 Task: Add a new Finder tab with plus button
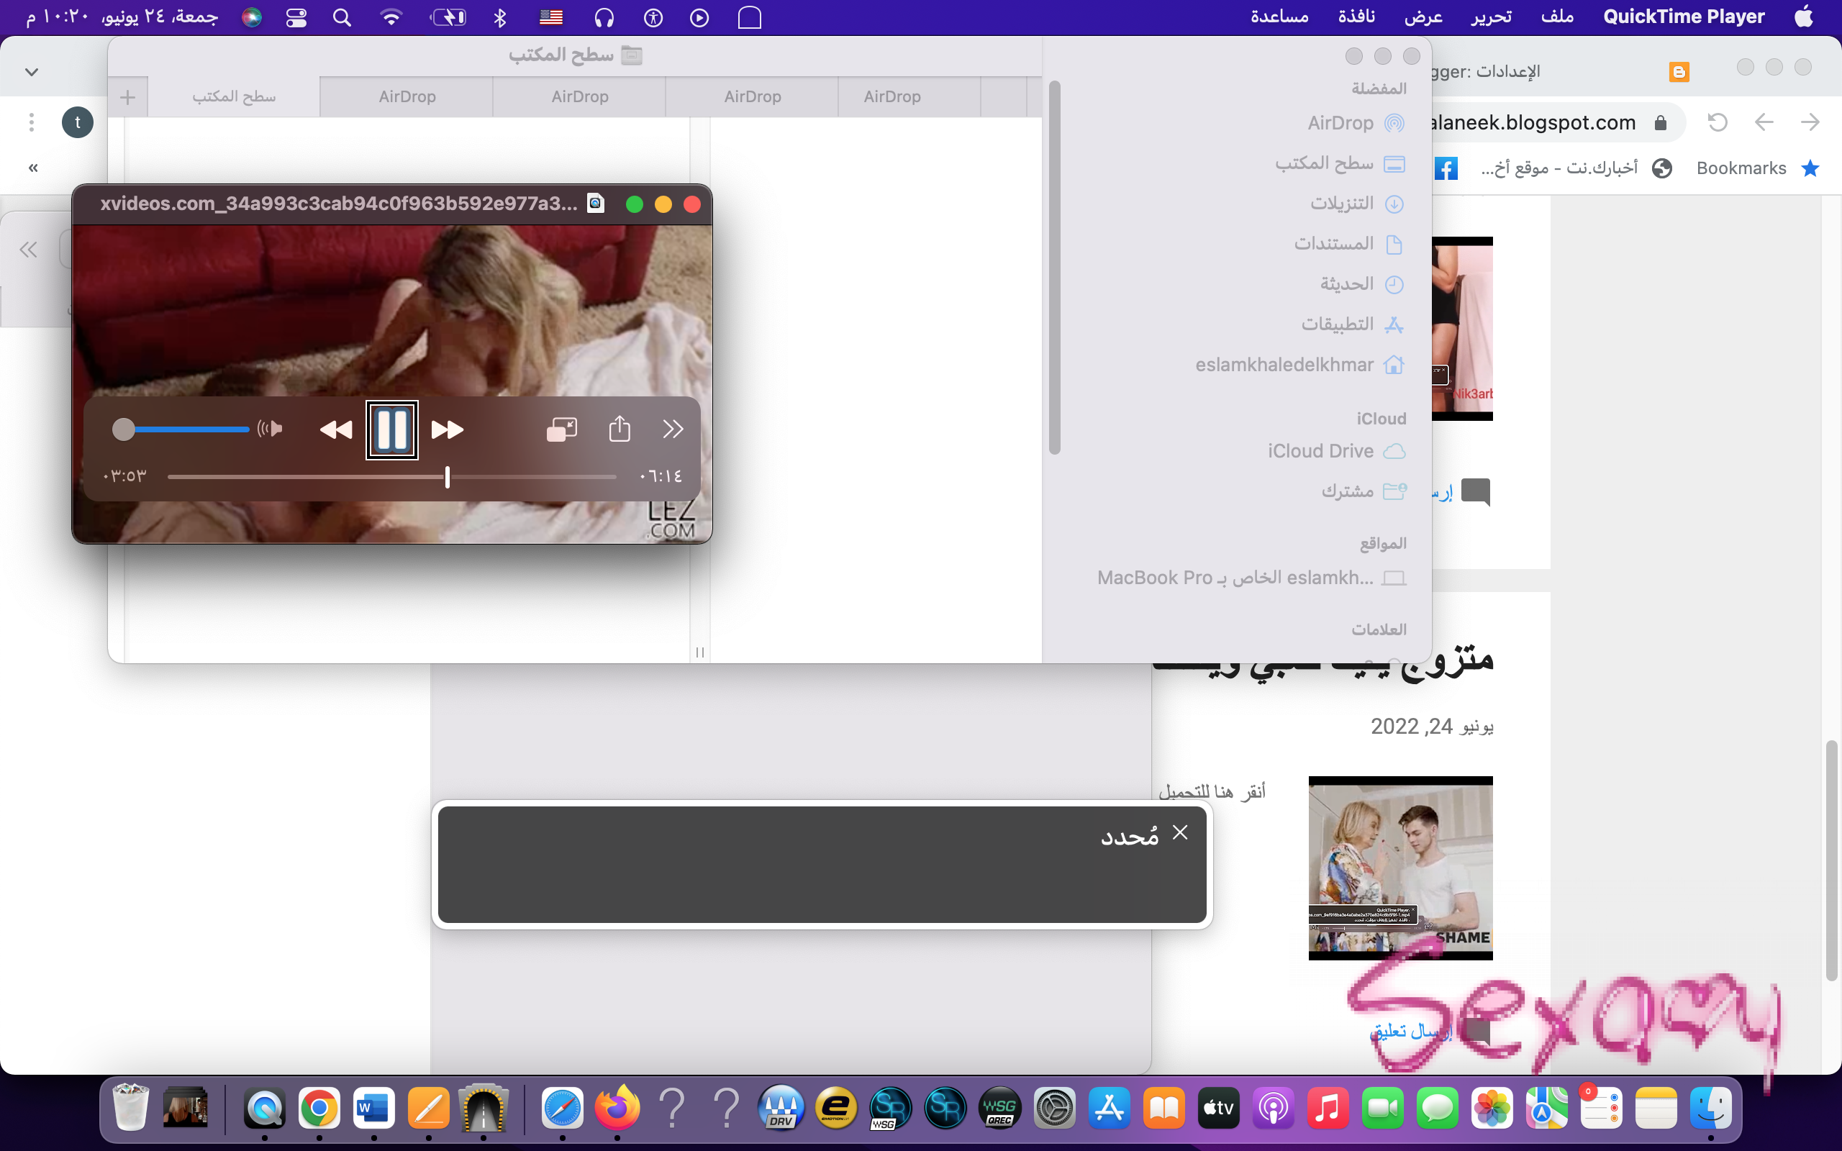point(128,96)
